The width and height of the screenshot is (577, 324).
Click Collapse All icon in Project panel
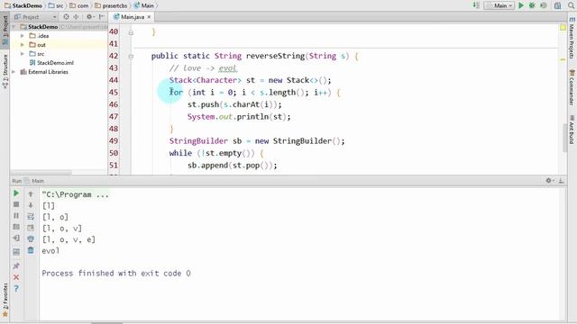(76, 17)
